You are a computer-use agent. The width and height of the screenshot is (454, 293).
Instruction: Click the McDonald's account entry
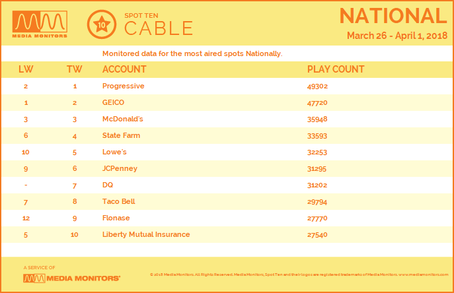point(123,119)
